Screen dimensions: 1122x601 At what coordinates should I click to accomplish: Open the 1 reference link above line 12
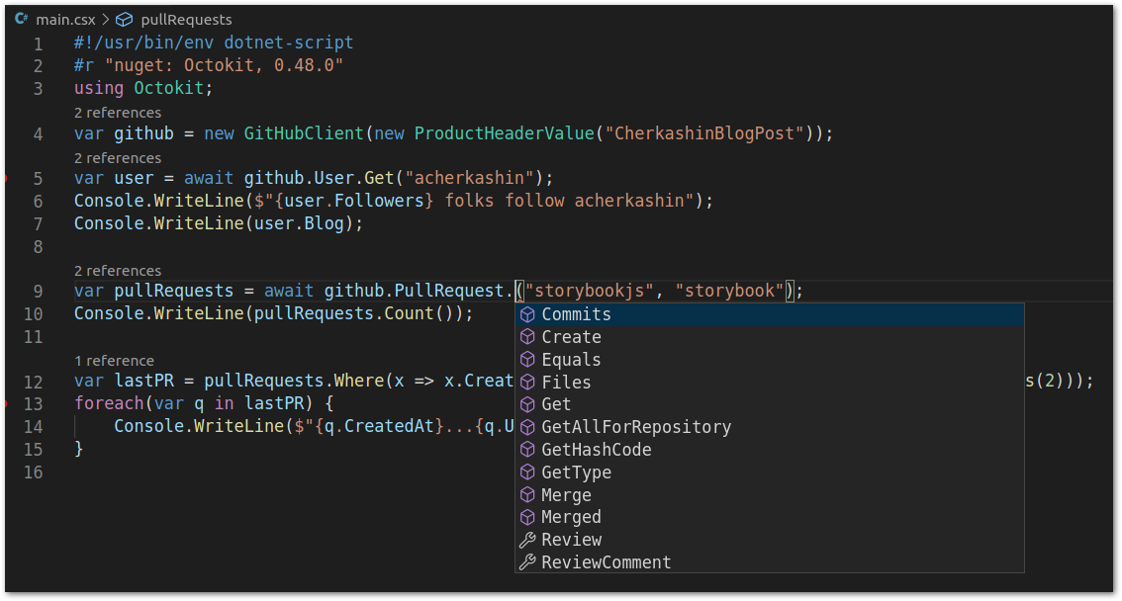pyautogui.click(x=113, y=361)
